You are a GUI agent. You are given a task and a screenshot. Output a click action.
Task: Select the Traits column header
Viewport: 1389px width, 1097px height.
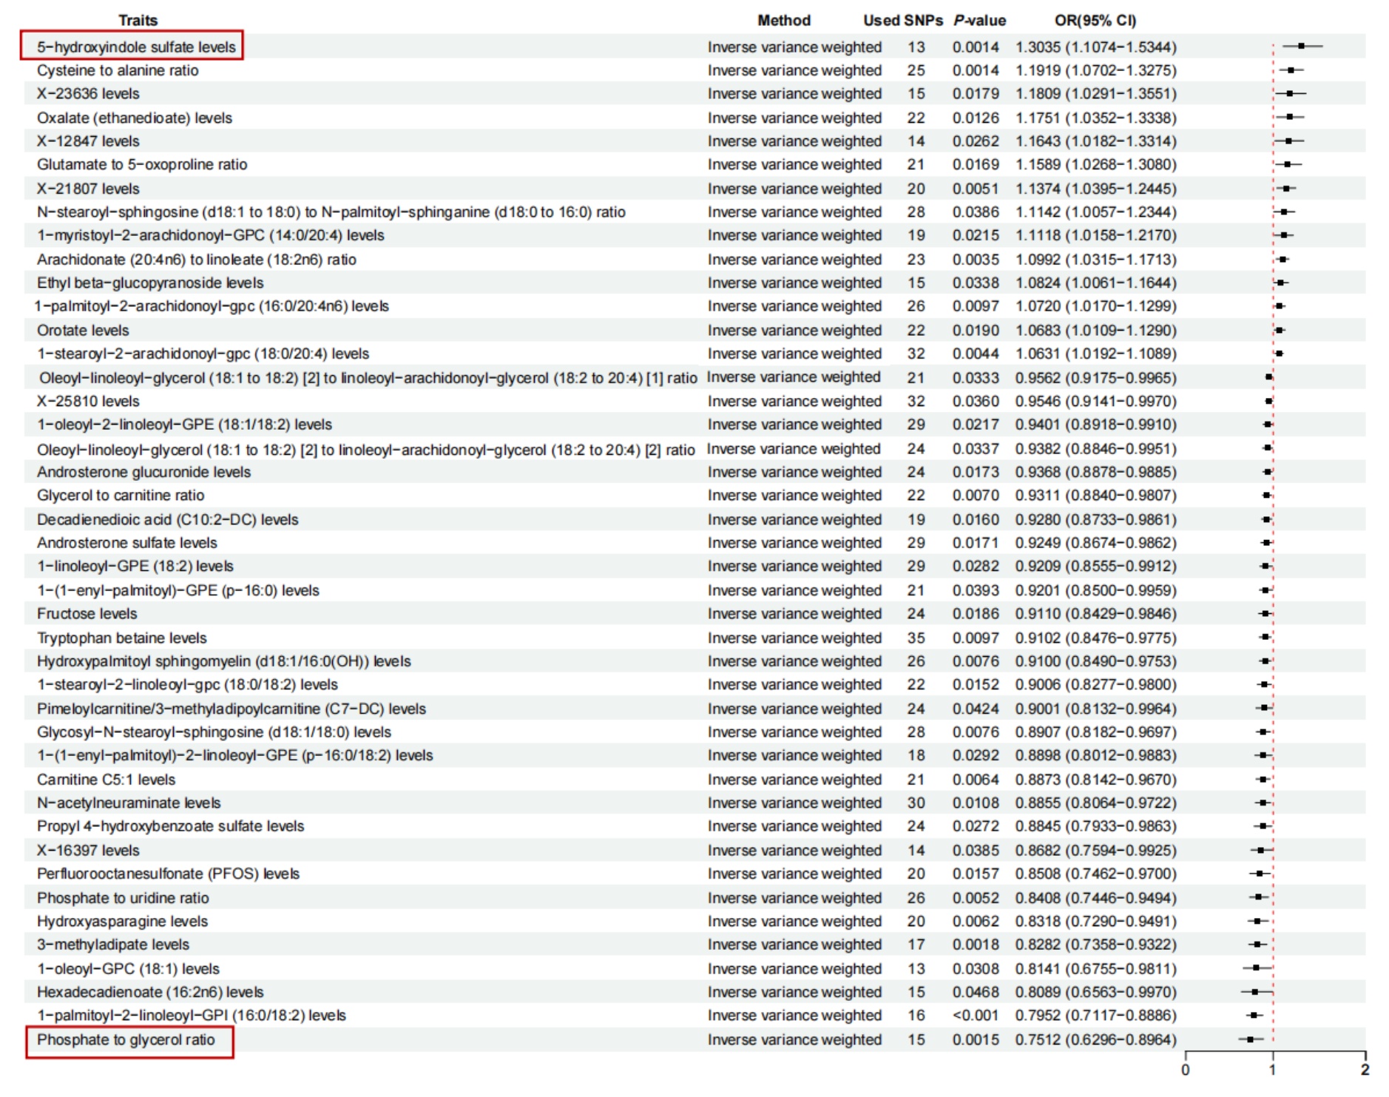[x=138, y=21]
